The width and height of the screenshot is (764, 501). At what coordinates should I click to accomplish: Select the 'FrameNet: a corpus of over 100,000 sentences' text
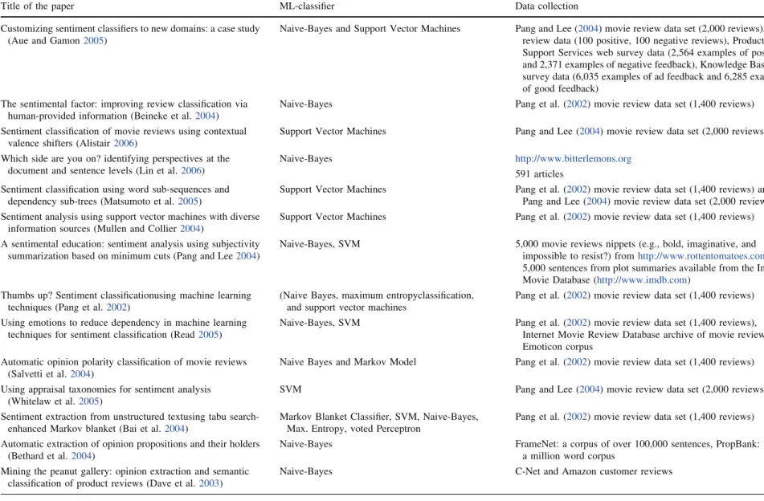tap(614, 445)
